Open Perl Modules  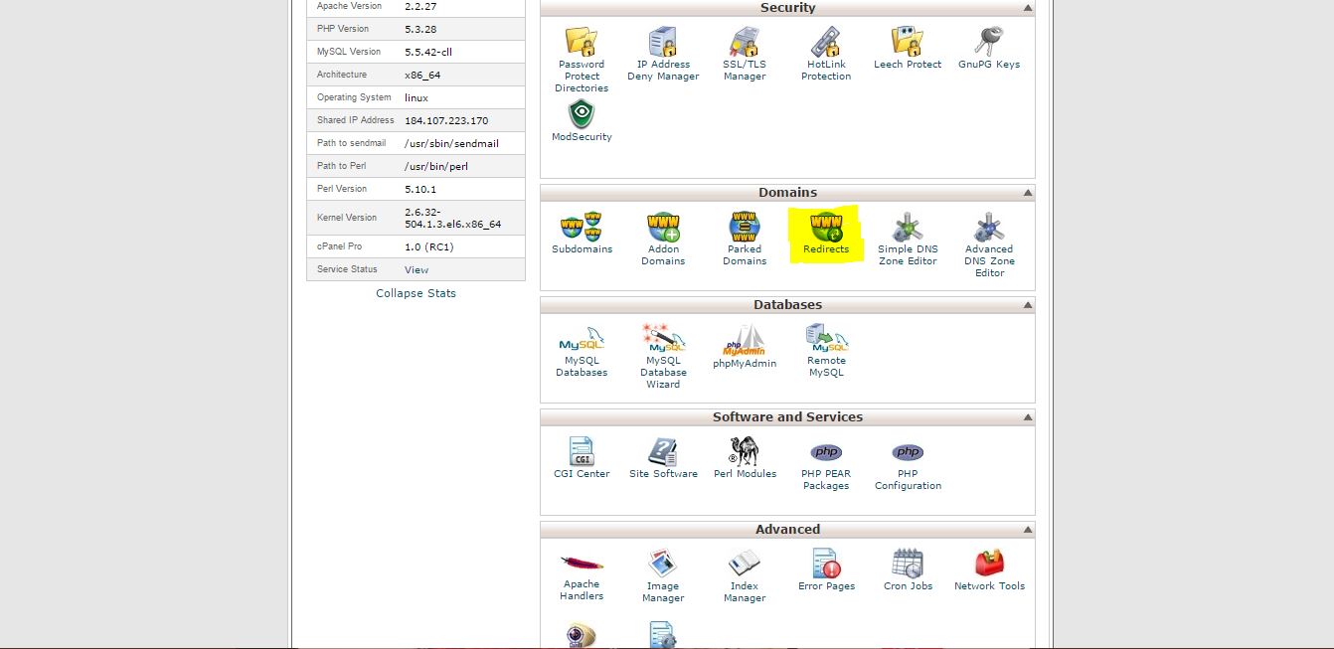745,457
